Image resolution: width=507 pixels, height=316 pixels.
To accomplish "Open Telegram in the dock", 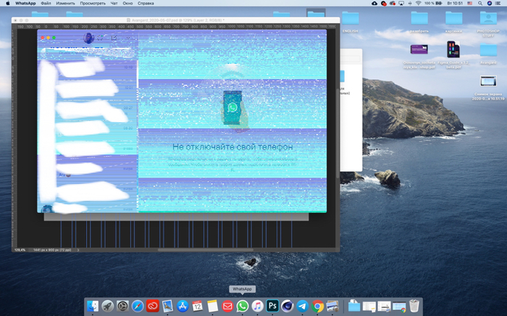I will (x=302, y=306).
